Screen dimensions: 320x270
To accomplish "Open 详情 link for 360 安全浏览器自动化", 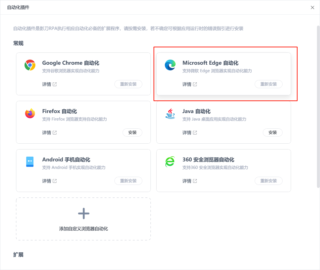I will [187, 181].
